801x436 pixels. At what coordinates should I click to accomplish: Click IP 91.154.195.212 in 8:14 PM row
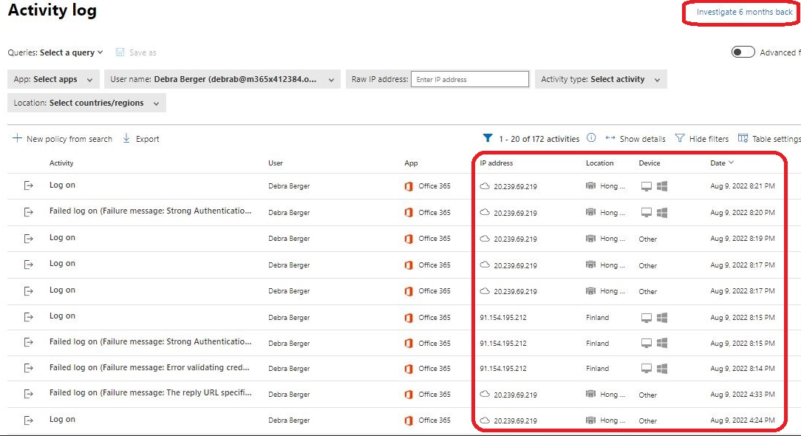coord(503,369)
